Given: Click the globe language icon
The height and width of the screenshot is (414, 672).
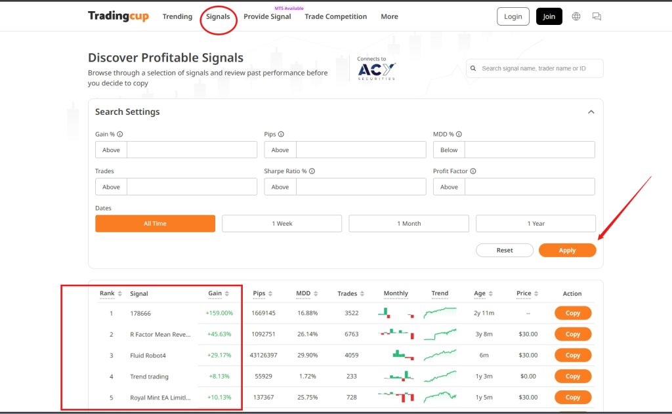Looking at the screenshot, I should click(x=576, y=16).
